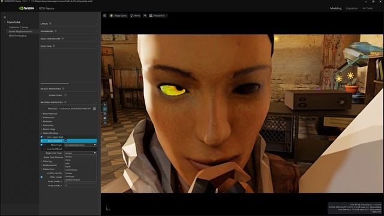
Task: Collapse the LAYERS panel arrow
Action: (x=96, y=24)
